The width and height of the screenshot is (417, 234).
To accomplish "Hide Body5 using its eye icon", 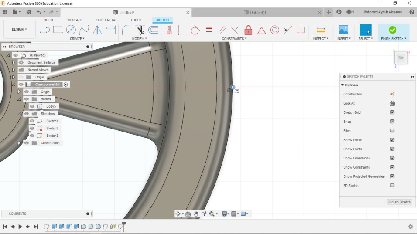I will click(x=32, y=106).
